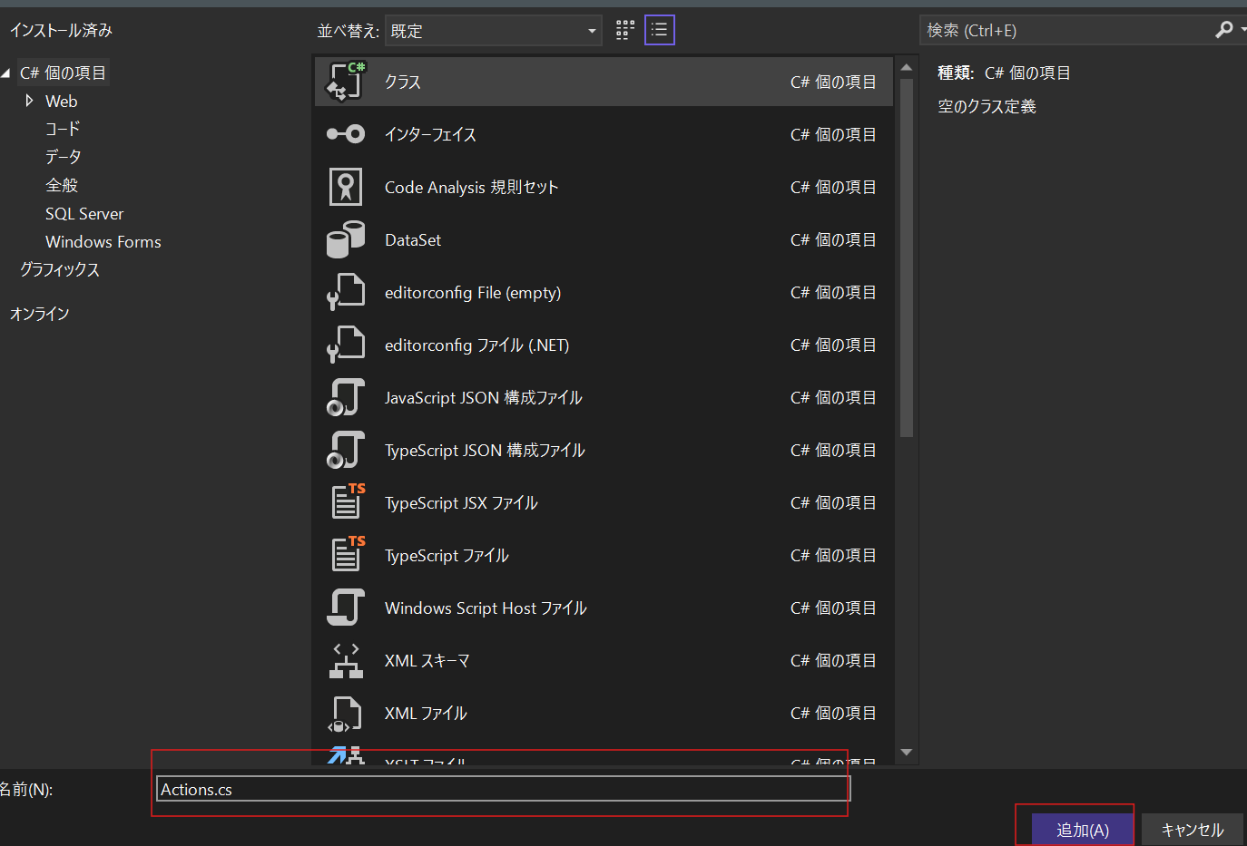The image size is (1247, 846).
Task: Click the XML ファイル icon
Action: [345, 714]
